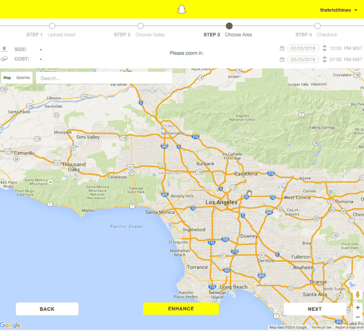This screenshot has width=364, height=331.
Task: Select the Step 4 Checkout circle
Action: click(317, 26)
